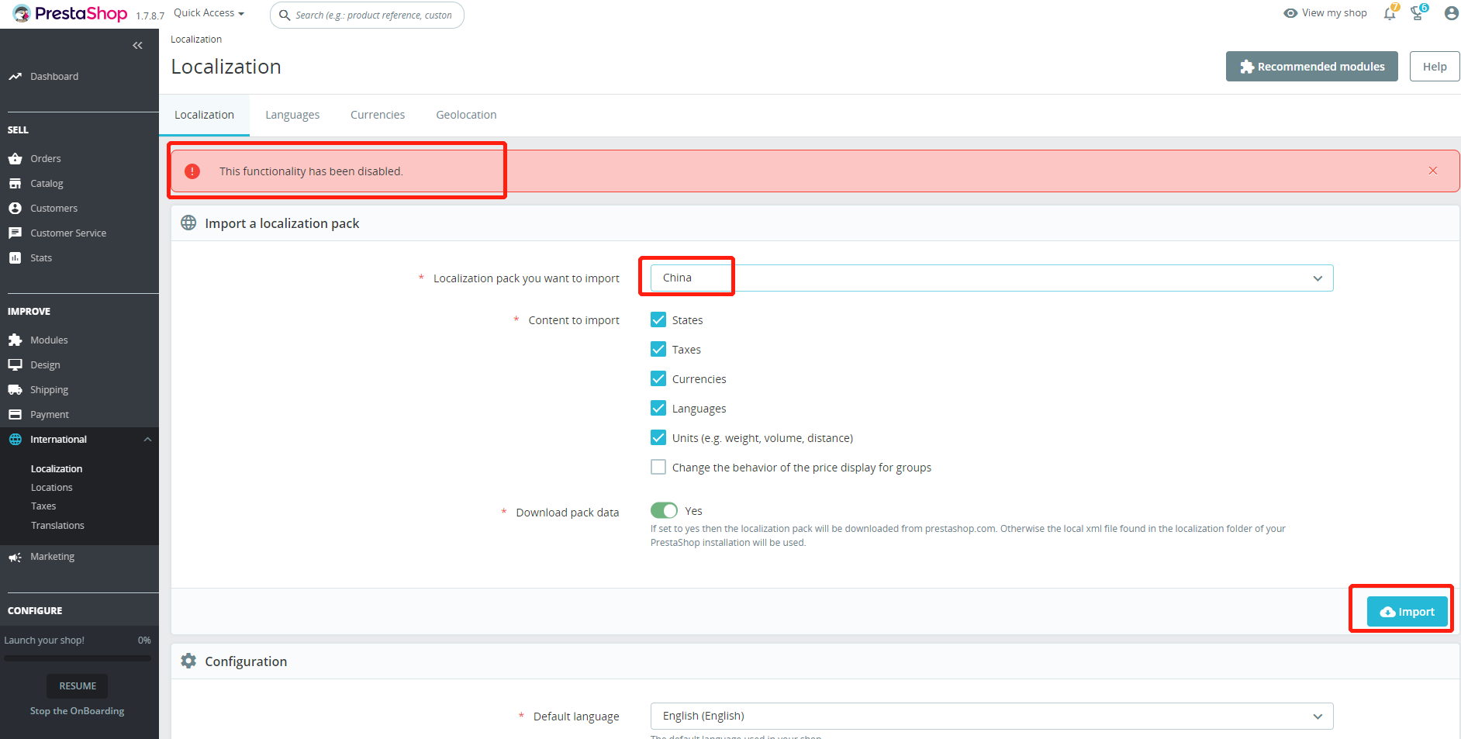Open the Design monitor icon
Viewport: 1461px width, 739px height.
point(15,364)
